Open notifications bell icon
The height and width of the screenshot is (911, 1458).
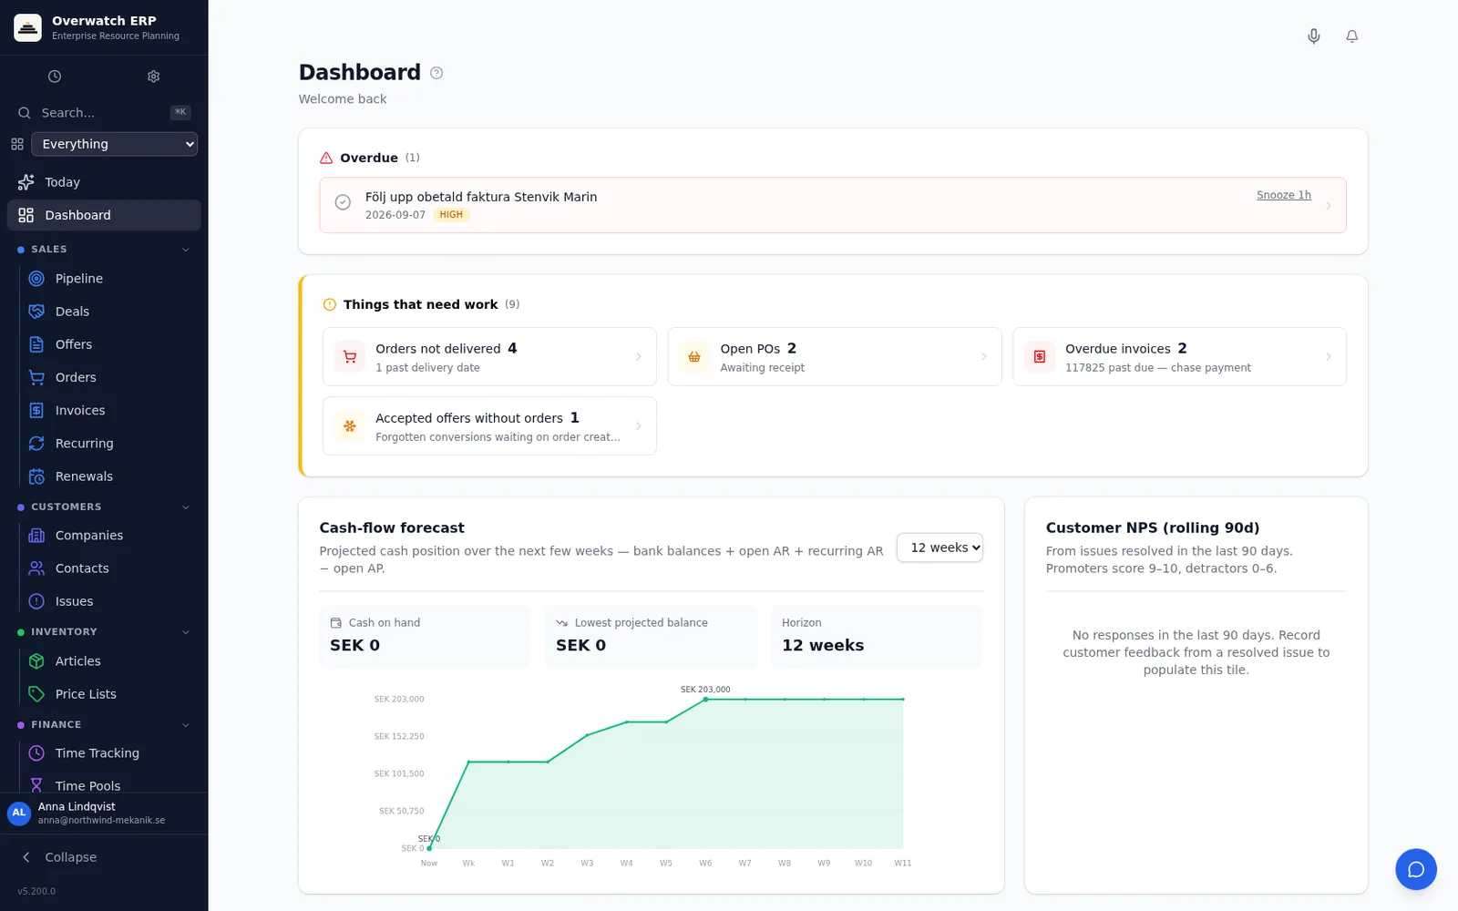(1352, 36)
